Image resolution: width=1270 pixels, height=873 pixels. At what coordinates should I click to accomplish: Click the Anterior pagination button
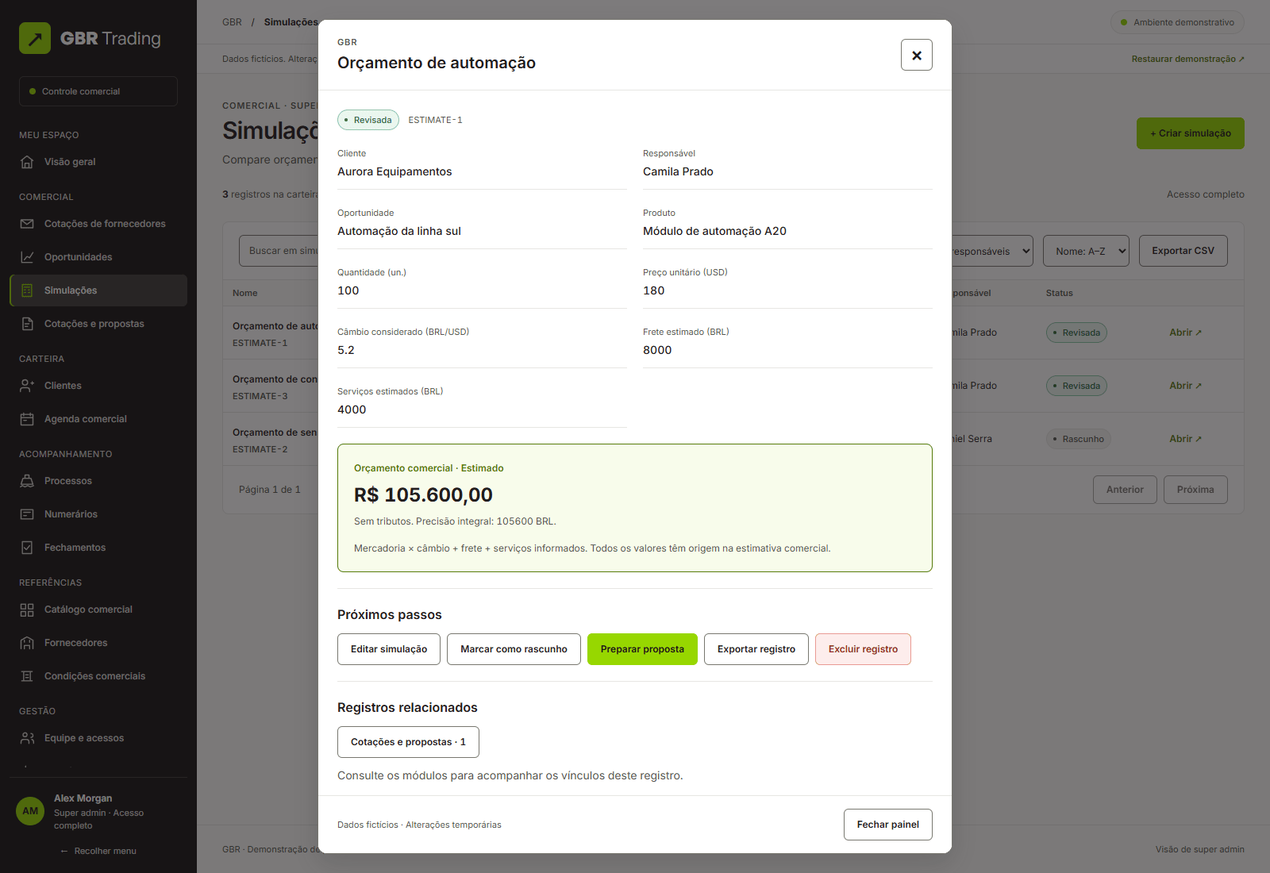tap(1125, 490)
